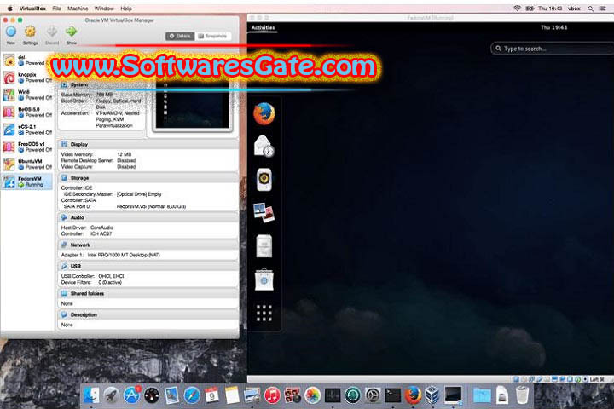Screen dimensions: 614x409
Task: Click the Display section header
Action: pyautogui.click(x=148, y=144)
